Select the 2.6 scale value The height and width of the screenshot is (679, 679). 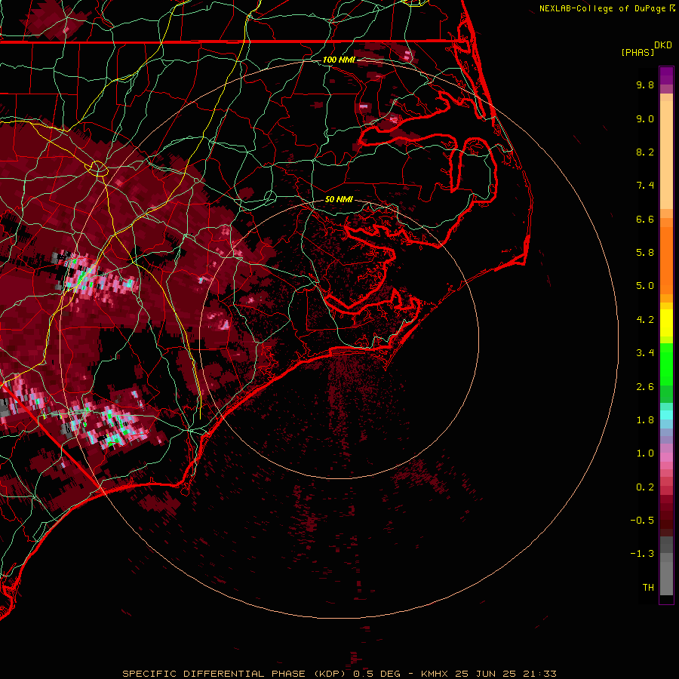[645, 386]
